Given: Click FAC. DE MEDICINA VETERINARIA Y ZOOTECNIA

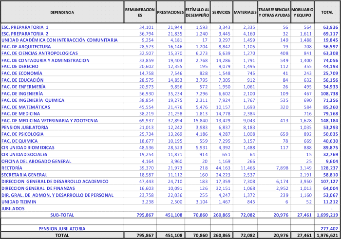Looking at the screenshot, I should coord(50,121).
